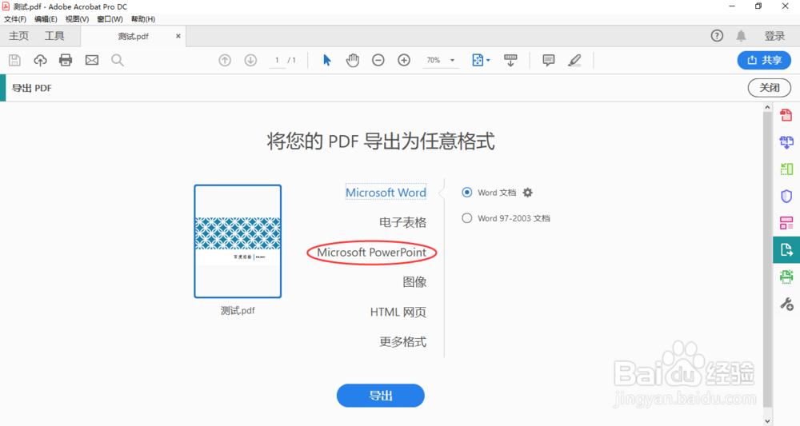Select the highlighter pen tool
800x426 pixels.
574,60
